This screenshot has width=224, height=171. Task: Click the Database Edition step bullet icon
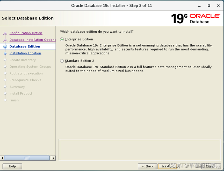[5, 46]
